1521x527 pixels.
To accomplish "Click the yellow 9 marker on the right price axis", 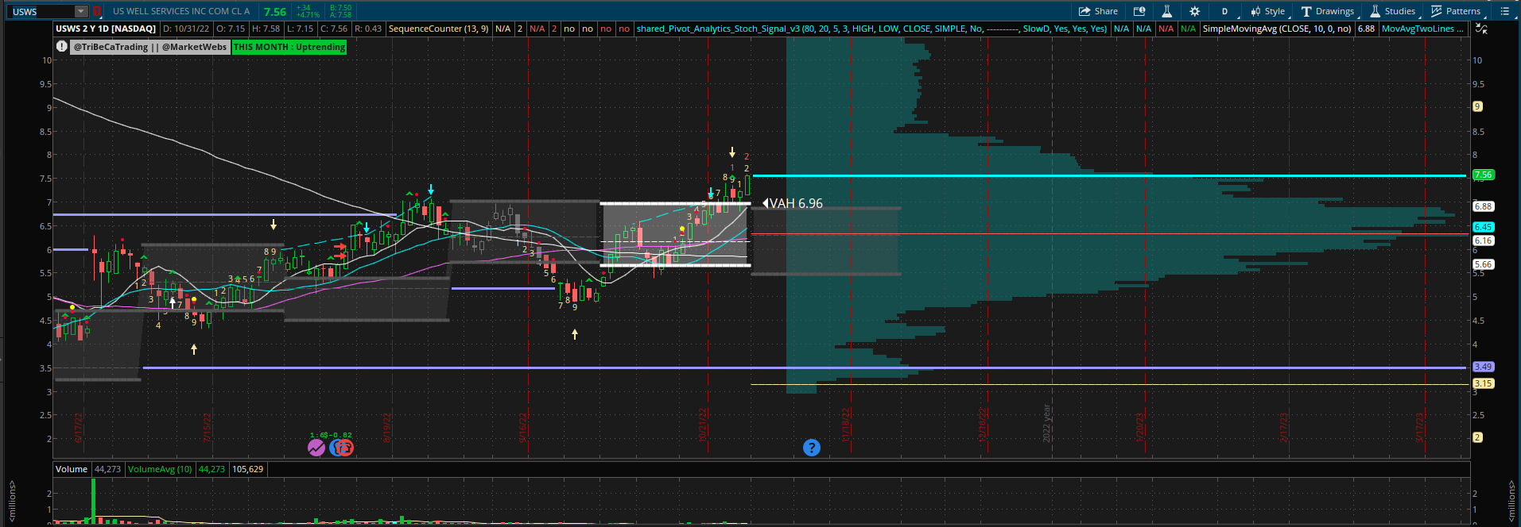I will pos(1477,106).
